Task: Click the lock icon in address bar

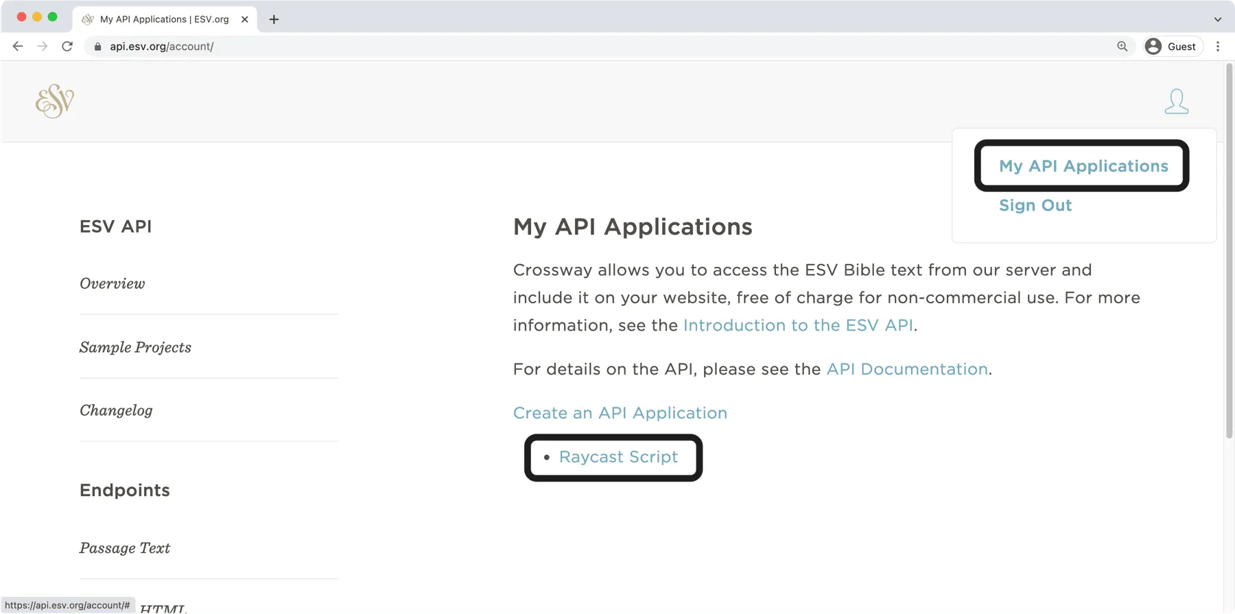Action: tap(97, 47)
